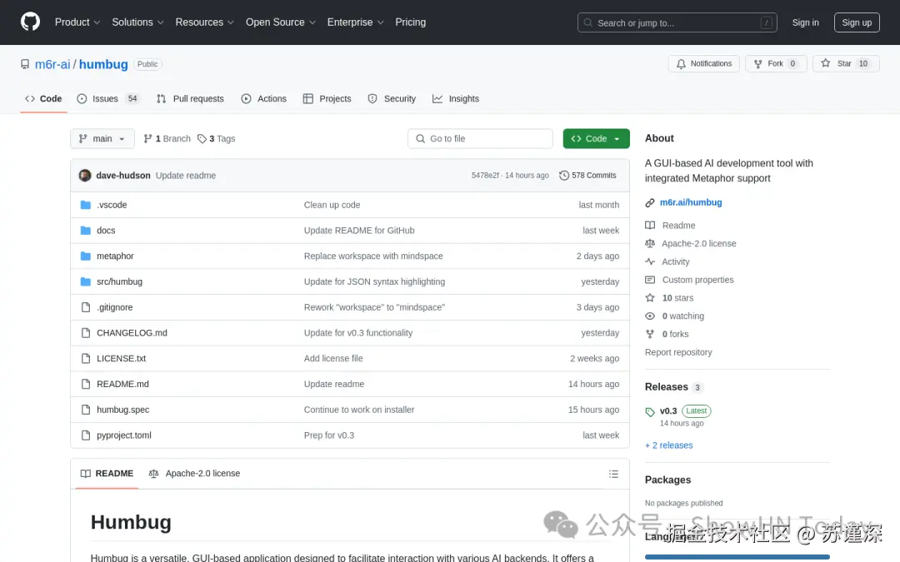Open the humbug.spec file
The height and width of the screenshot is (562, 900).
tap(122, 410)
